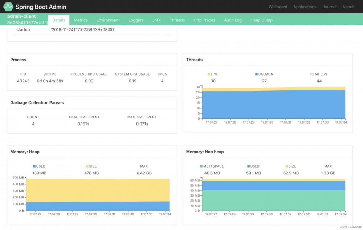The height and width of the screenshot is (230, 363).
Task: Click the blue USED marker in Memory: Heap chart
Action: 33,166
